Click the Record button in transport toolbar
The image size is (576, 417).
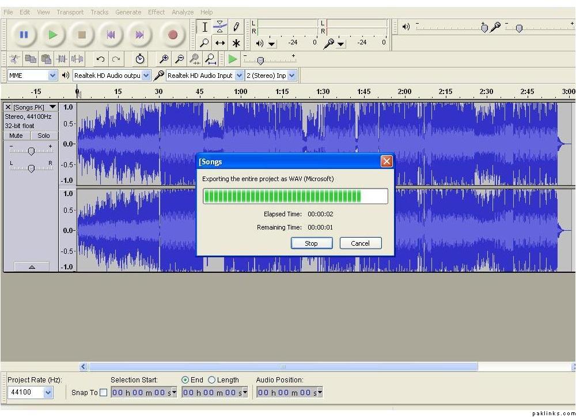pos(172,35)
